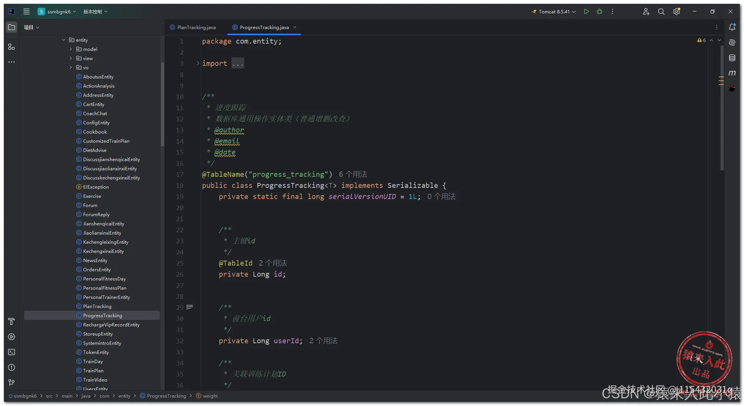Open editor tab options menu
The height and width of the screenshot is (406, 744).
pyautogui.click(x=717, y=27)
